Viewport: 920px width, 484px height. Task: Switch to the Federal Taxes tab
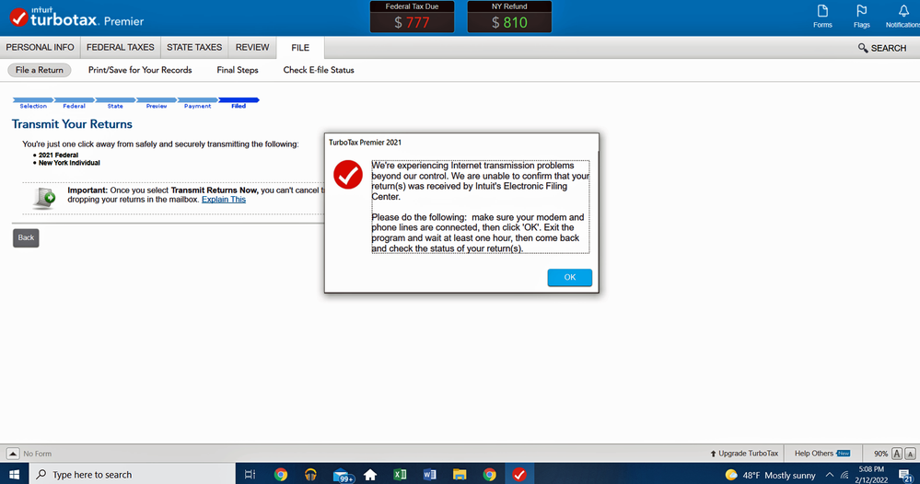point(121,48)
